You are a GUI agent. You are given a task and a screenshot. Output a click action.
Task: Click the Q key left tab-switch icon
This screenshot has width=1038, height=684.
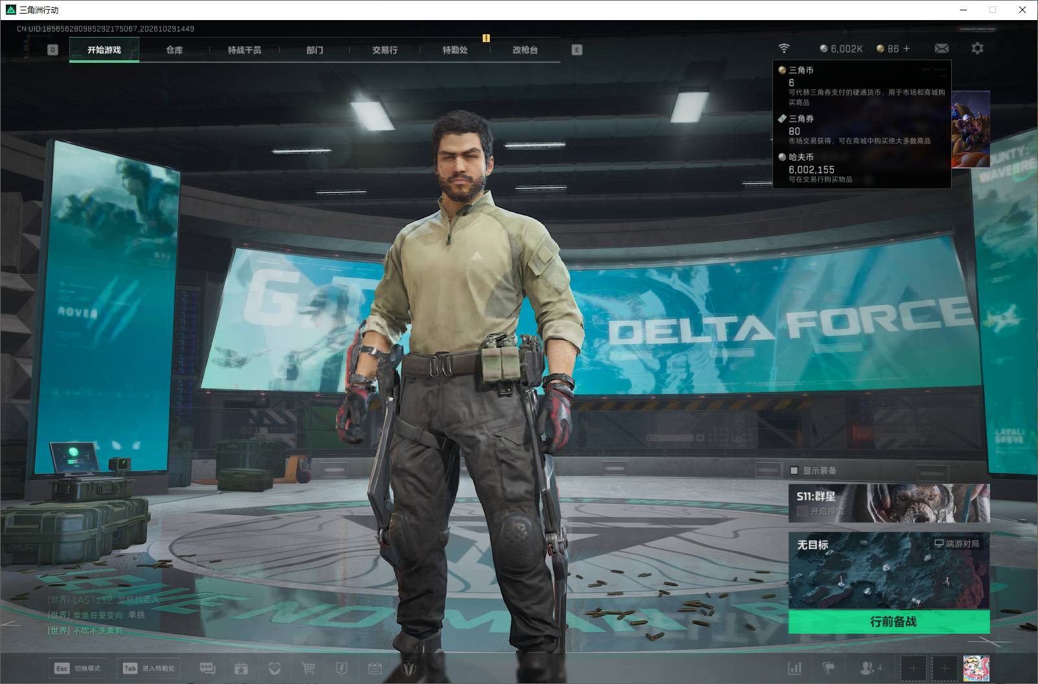[x=53, y=50]
